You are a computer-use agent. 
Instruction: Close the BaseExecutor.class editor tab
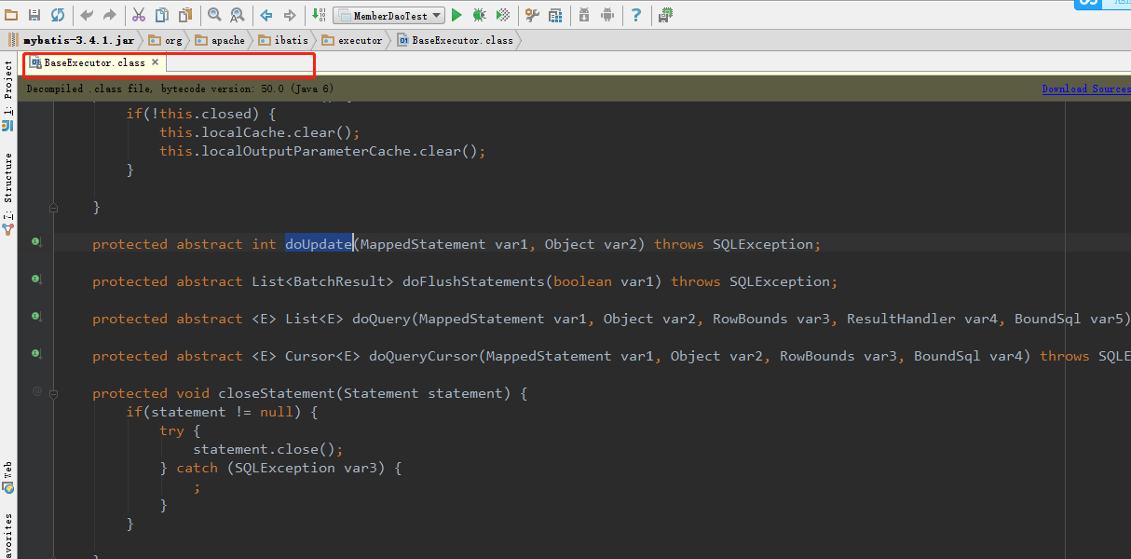pyautogui.click(x=156, y=62)
